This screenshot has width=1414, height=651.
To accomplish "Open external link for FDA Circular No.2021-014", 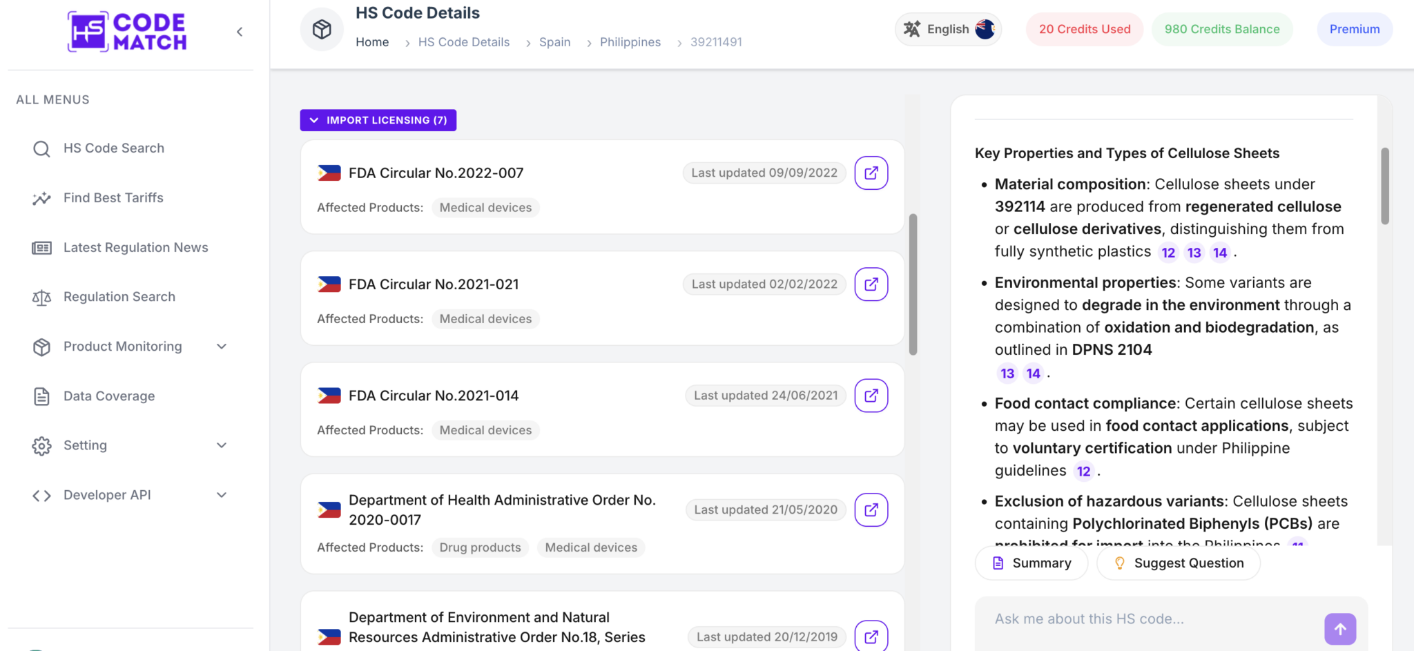I will [x=871, y=396].
